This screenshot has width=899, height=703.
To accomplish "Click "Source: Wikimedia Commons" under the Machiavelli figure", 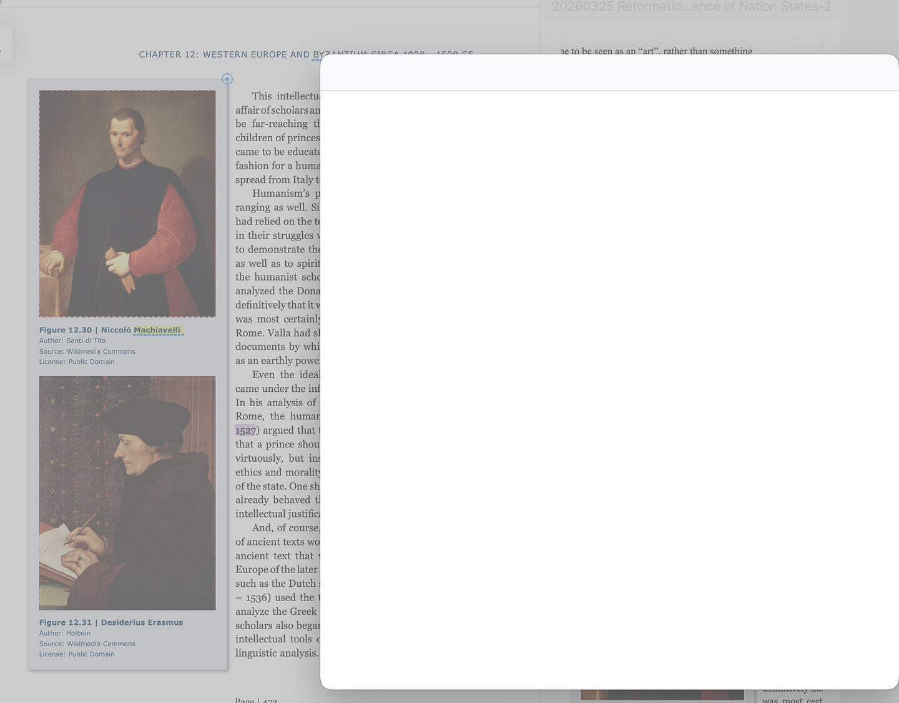I will [87, 351].
